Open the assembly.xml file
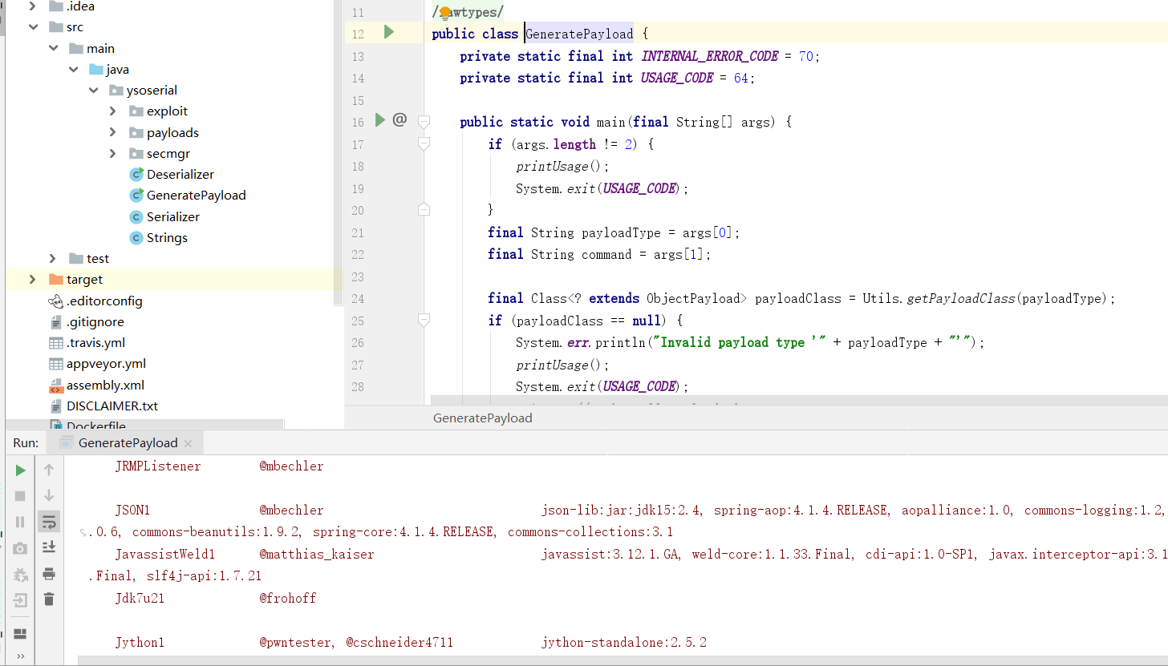Viewport: 1168px width, 666px height. [x=105, y=385]
